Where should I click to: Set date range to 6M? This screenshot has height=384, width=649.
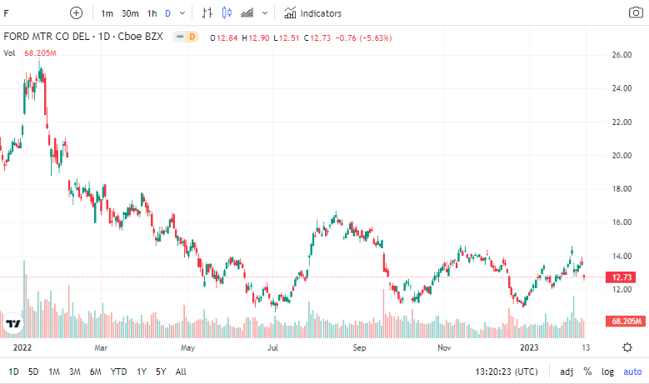(x=96, y=372)
